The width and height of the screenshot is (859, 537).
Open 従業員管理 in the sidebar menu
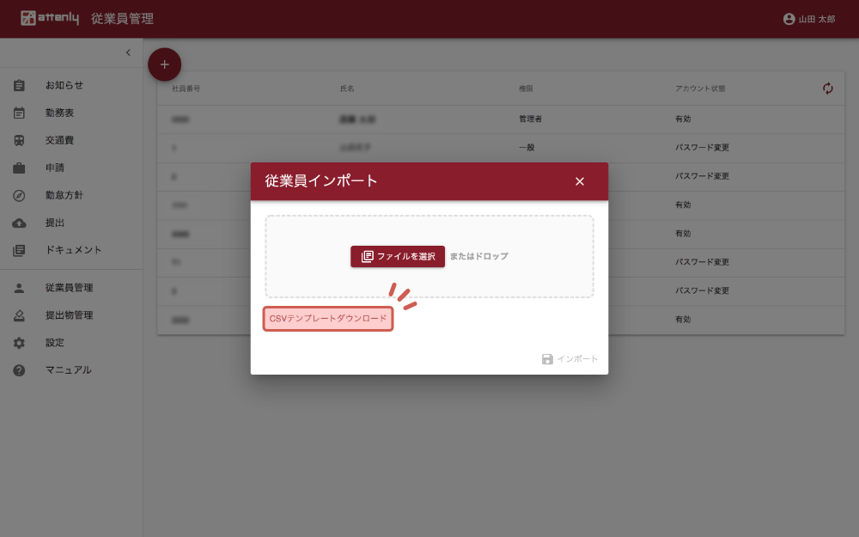69,288
